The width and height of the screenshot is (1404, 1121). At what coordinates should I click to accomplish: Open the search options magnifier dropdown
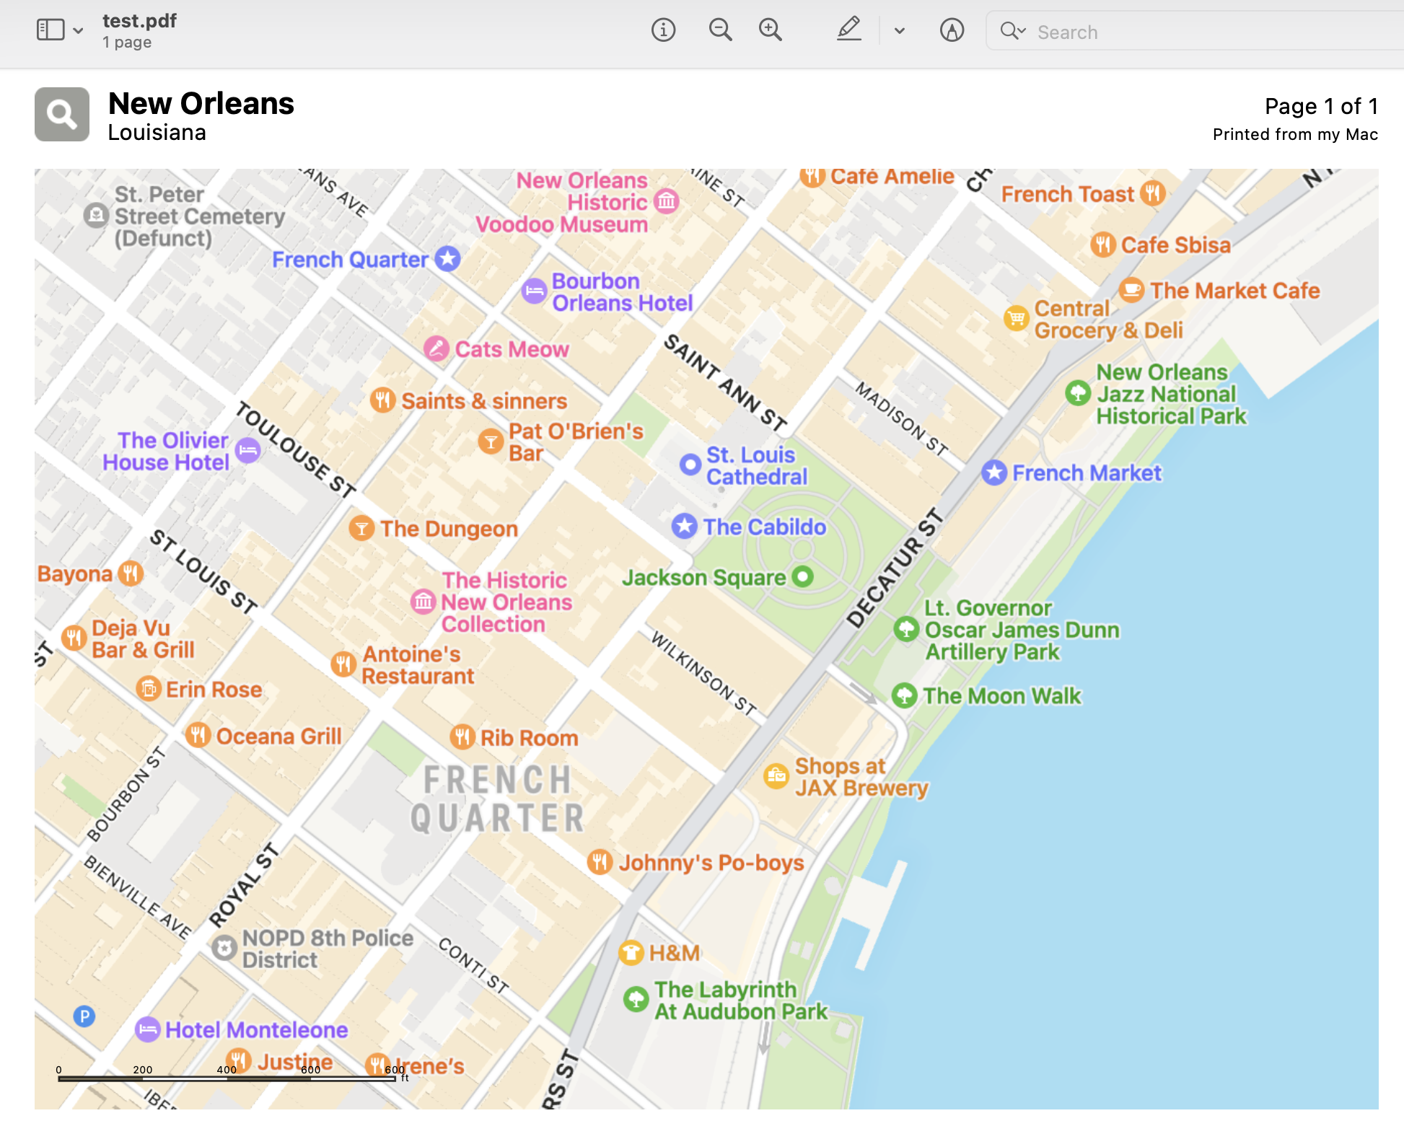(1012, 31)
